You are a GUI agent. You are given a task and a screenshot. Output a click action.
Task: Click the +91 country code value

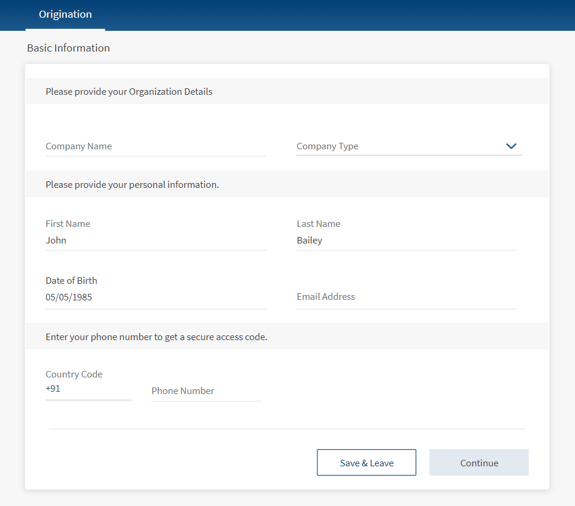53,388
